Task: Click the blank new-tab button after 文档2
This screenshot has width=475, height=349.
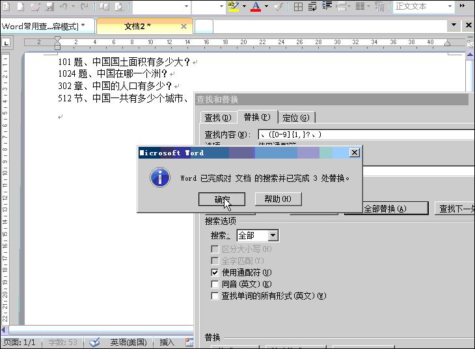Action: click(x=204, y=27)
